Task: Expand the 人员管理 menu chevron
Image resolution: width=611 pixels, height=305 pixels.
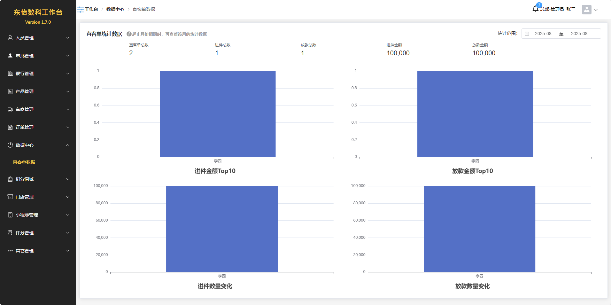Action: 68,38
